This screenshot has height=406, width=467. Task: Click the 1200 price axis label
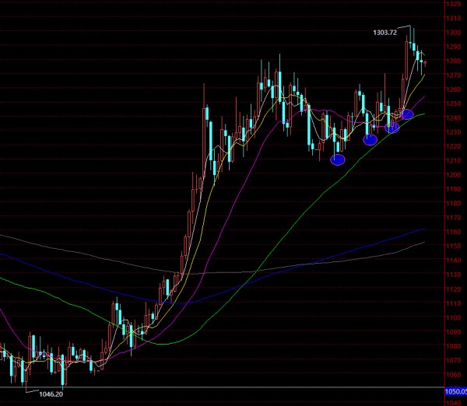coord(451,175)
